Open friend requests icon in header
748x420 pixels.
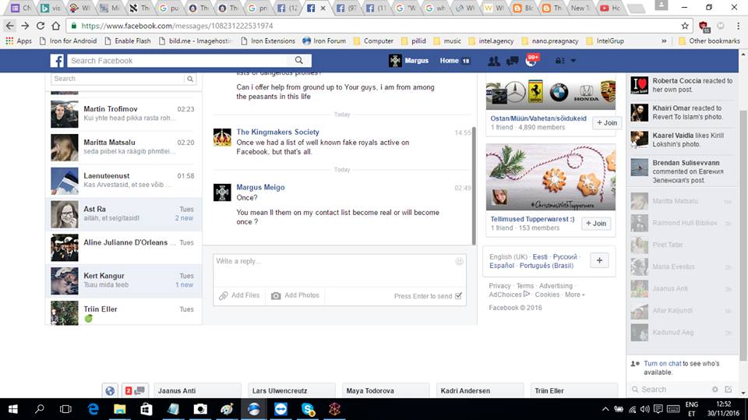[494, 61]
